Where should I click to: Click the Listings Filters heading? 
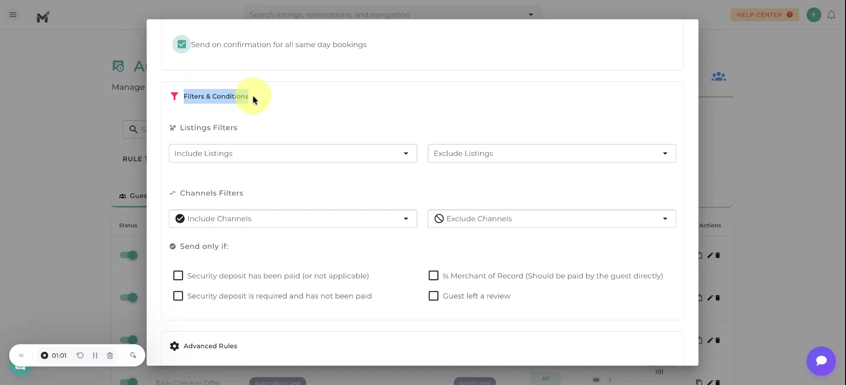[x=208, y=128]
